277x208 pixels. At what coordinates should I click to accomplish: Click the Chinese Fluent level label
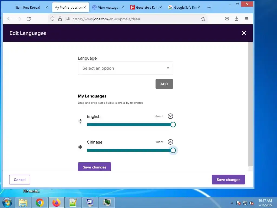pos(159,142)
